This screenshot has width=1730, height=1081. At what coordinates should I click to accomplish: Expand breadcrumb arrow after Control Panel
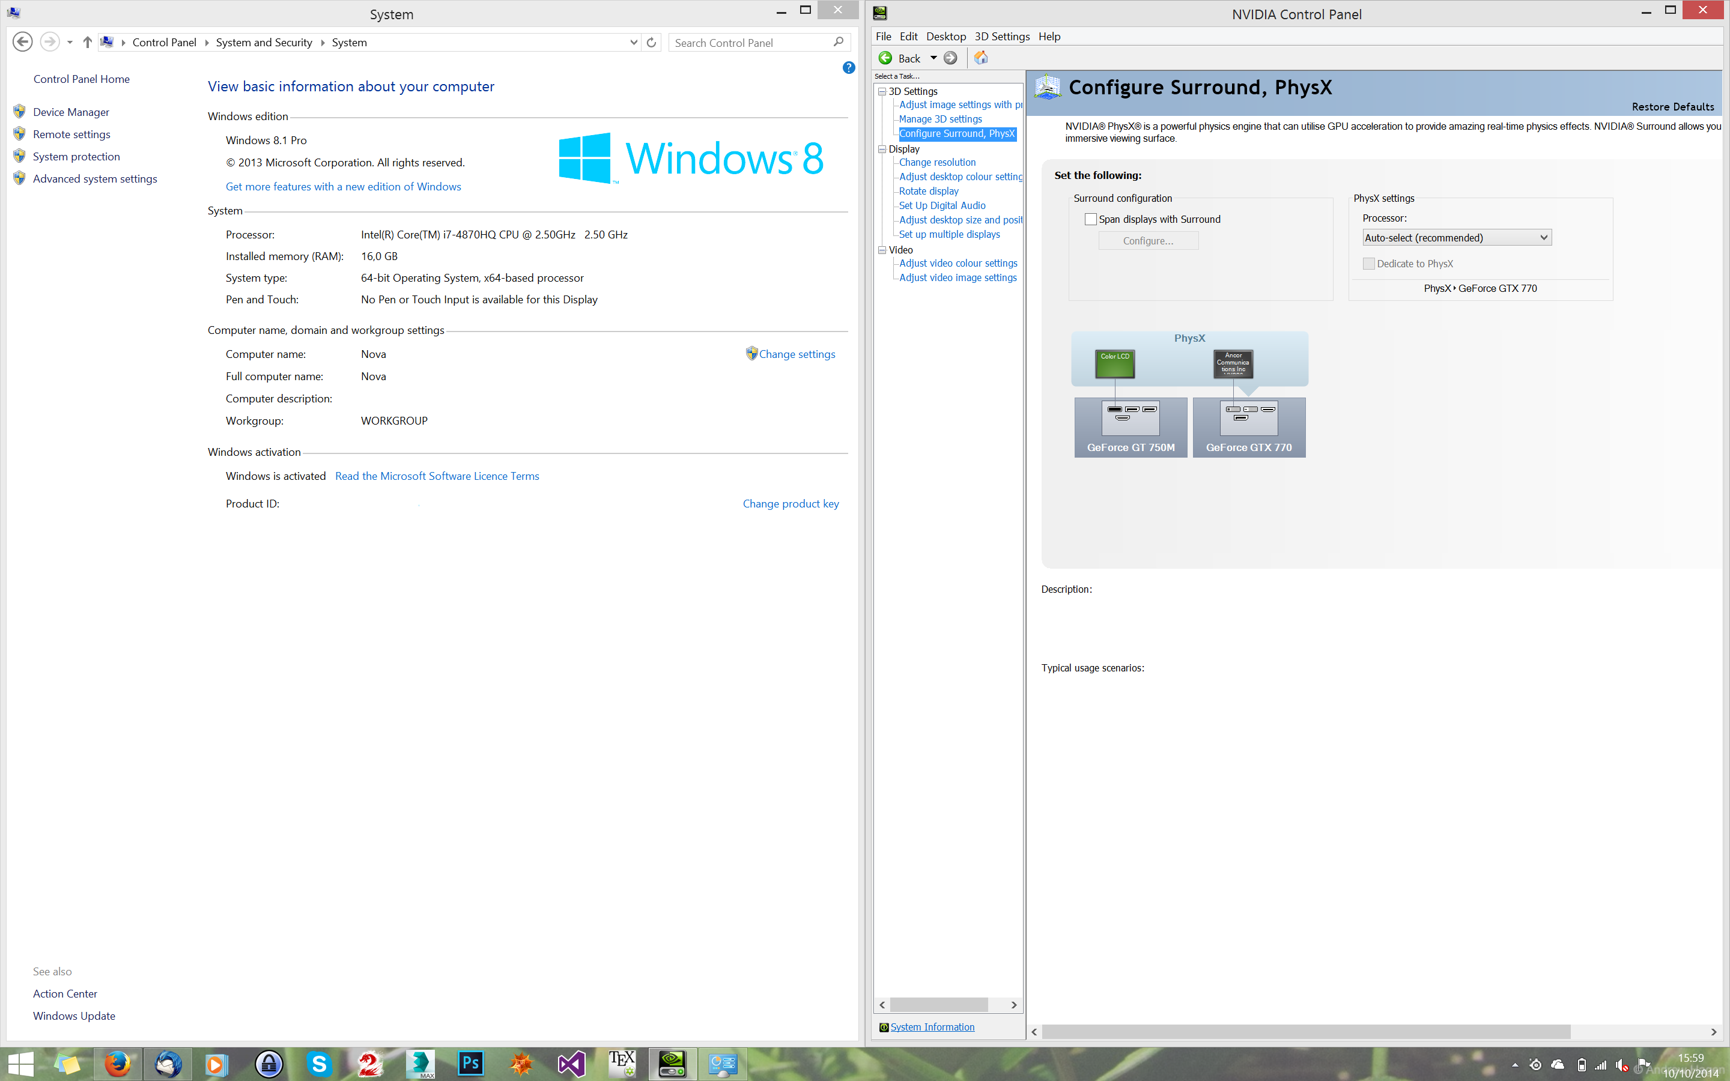(207, 43)
